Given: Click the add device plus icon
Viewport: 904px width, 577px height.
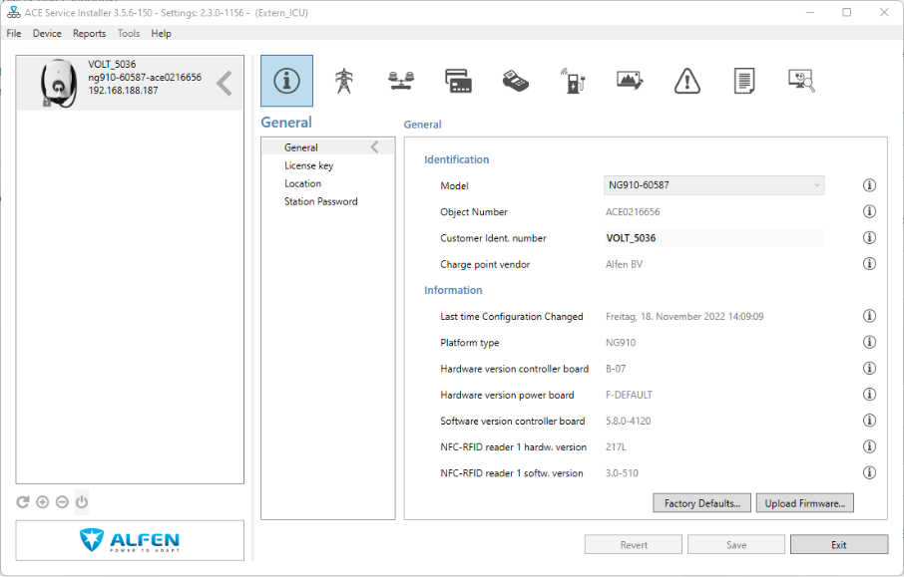Looking at the screenshot, I should [x=42, y=502].
